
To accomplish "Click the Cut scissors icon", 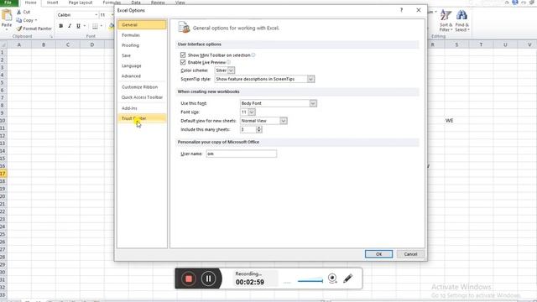I will tap(19, 12).
